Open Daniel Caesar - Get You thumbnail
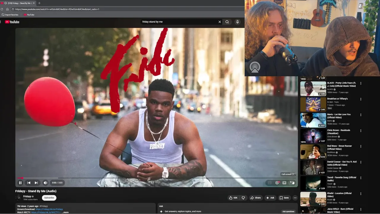The width and height of the screenshot is (380, 214). (313, 167)
